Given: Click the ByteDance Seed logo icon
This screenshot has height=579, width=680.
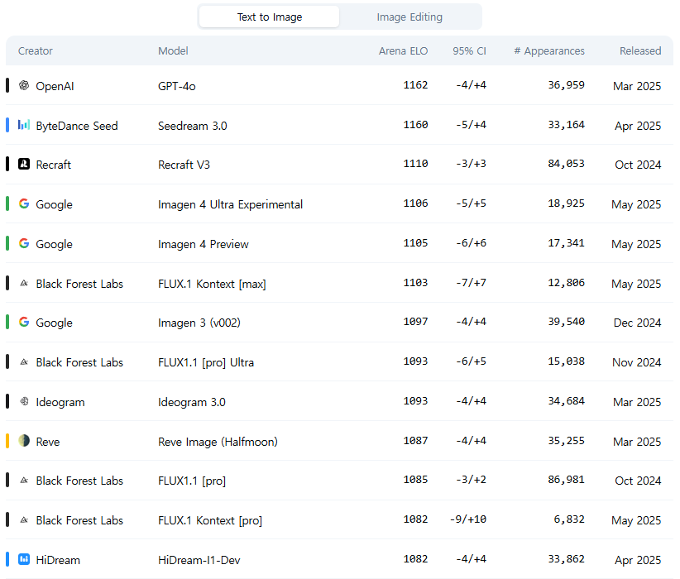Looking at the screenshot, I should point(24,126).
